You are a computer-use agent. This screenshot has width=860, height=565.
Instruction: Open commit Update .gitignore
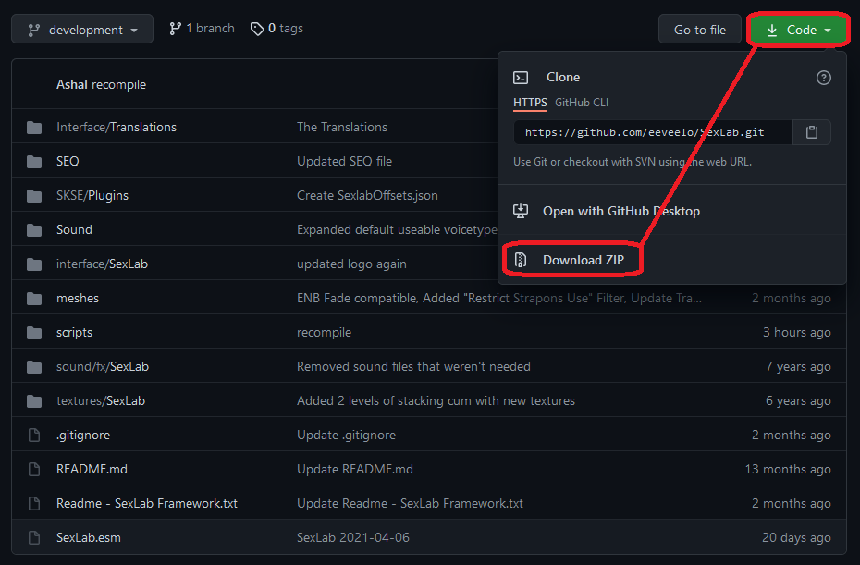click(346, 435)
